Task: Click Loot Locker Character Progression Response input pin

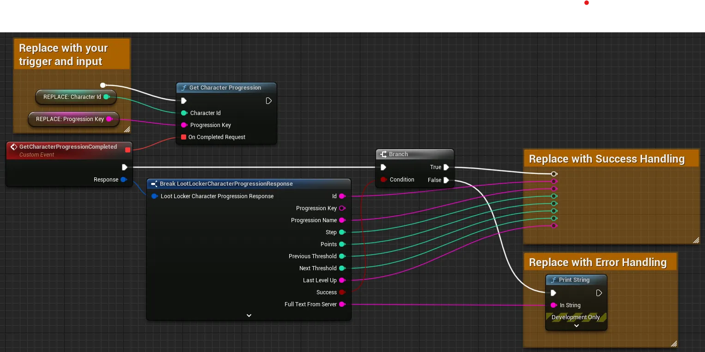Action: click(x=154, y=196)
